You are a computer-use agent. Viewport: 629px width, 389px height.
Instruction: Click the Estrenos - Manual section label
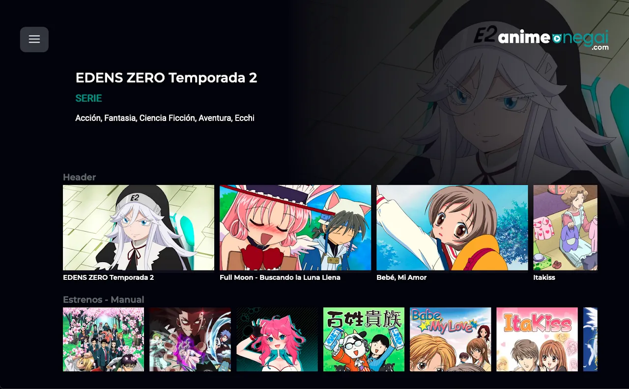click(x=104, y=299)
